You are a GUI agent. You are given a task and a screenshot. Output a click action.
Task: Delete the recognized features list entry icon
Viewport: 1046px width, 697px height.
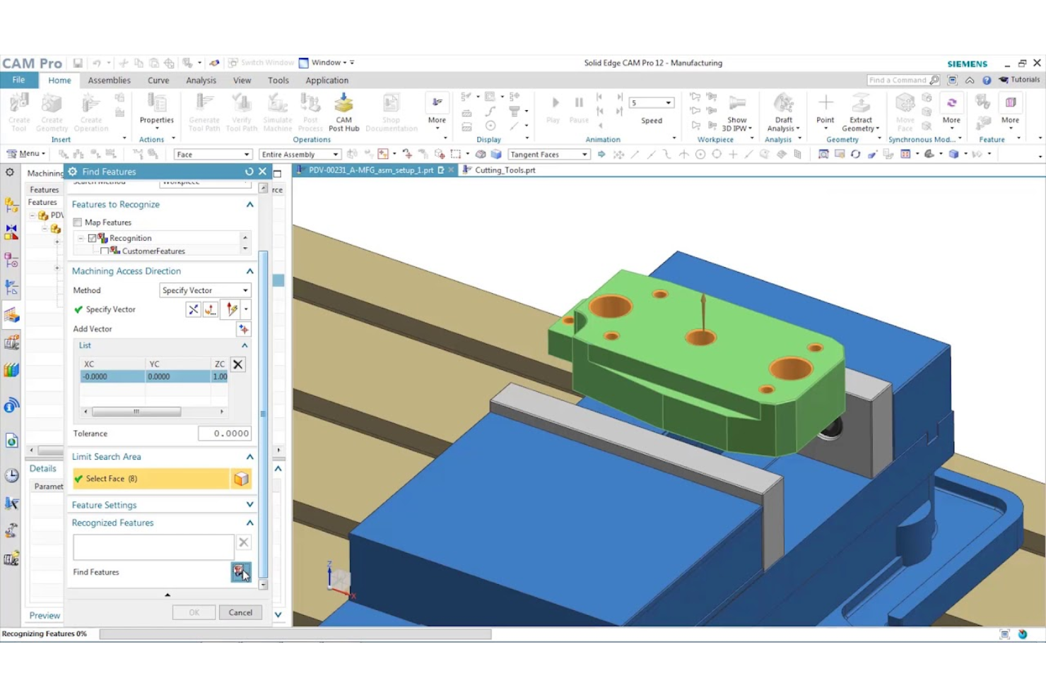point(243,542)
